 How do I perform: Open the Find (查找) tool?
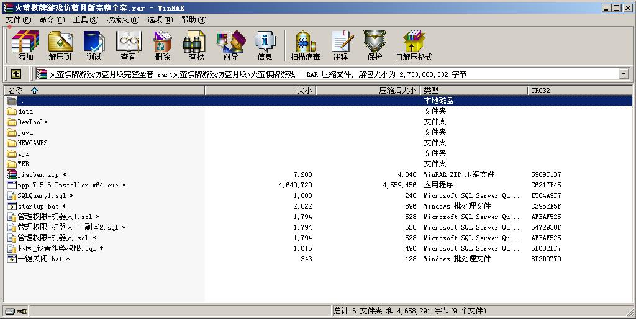196,45
